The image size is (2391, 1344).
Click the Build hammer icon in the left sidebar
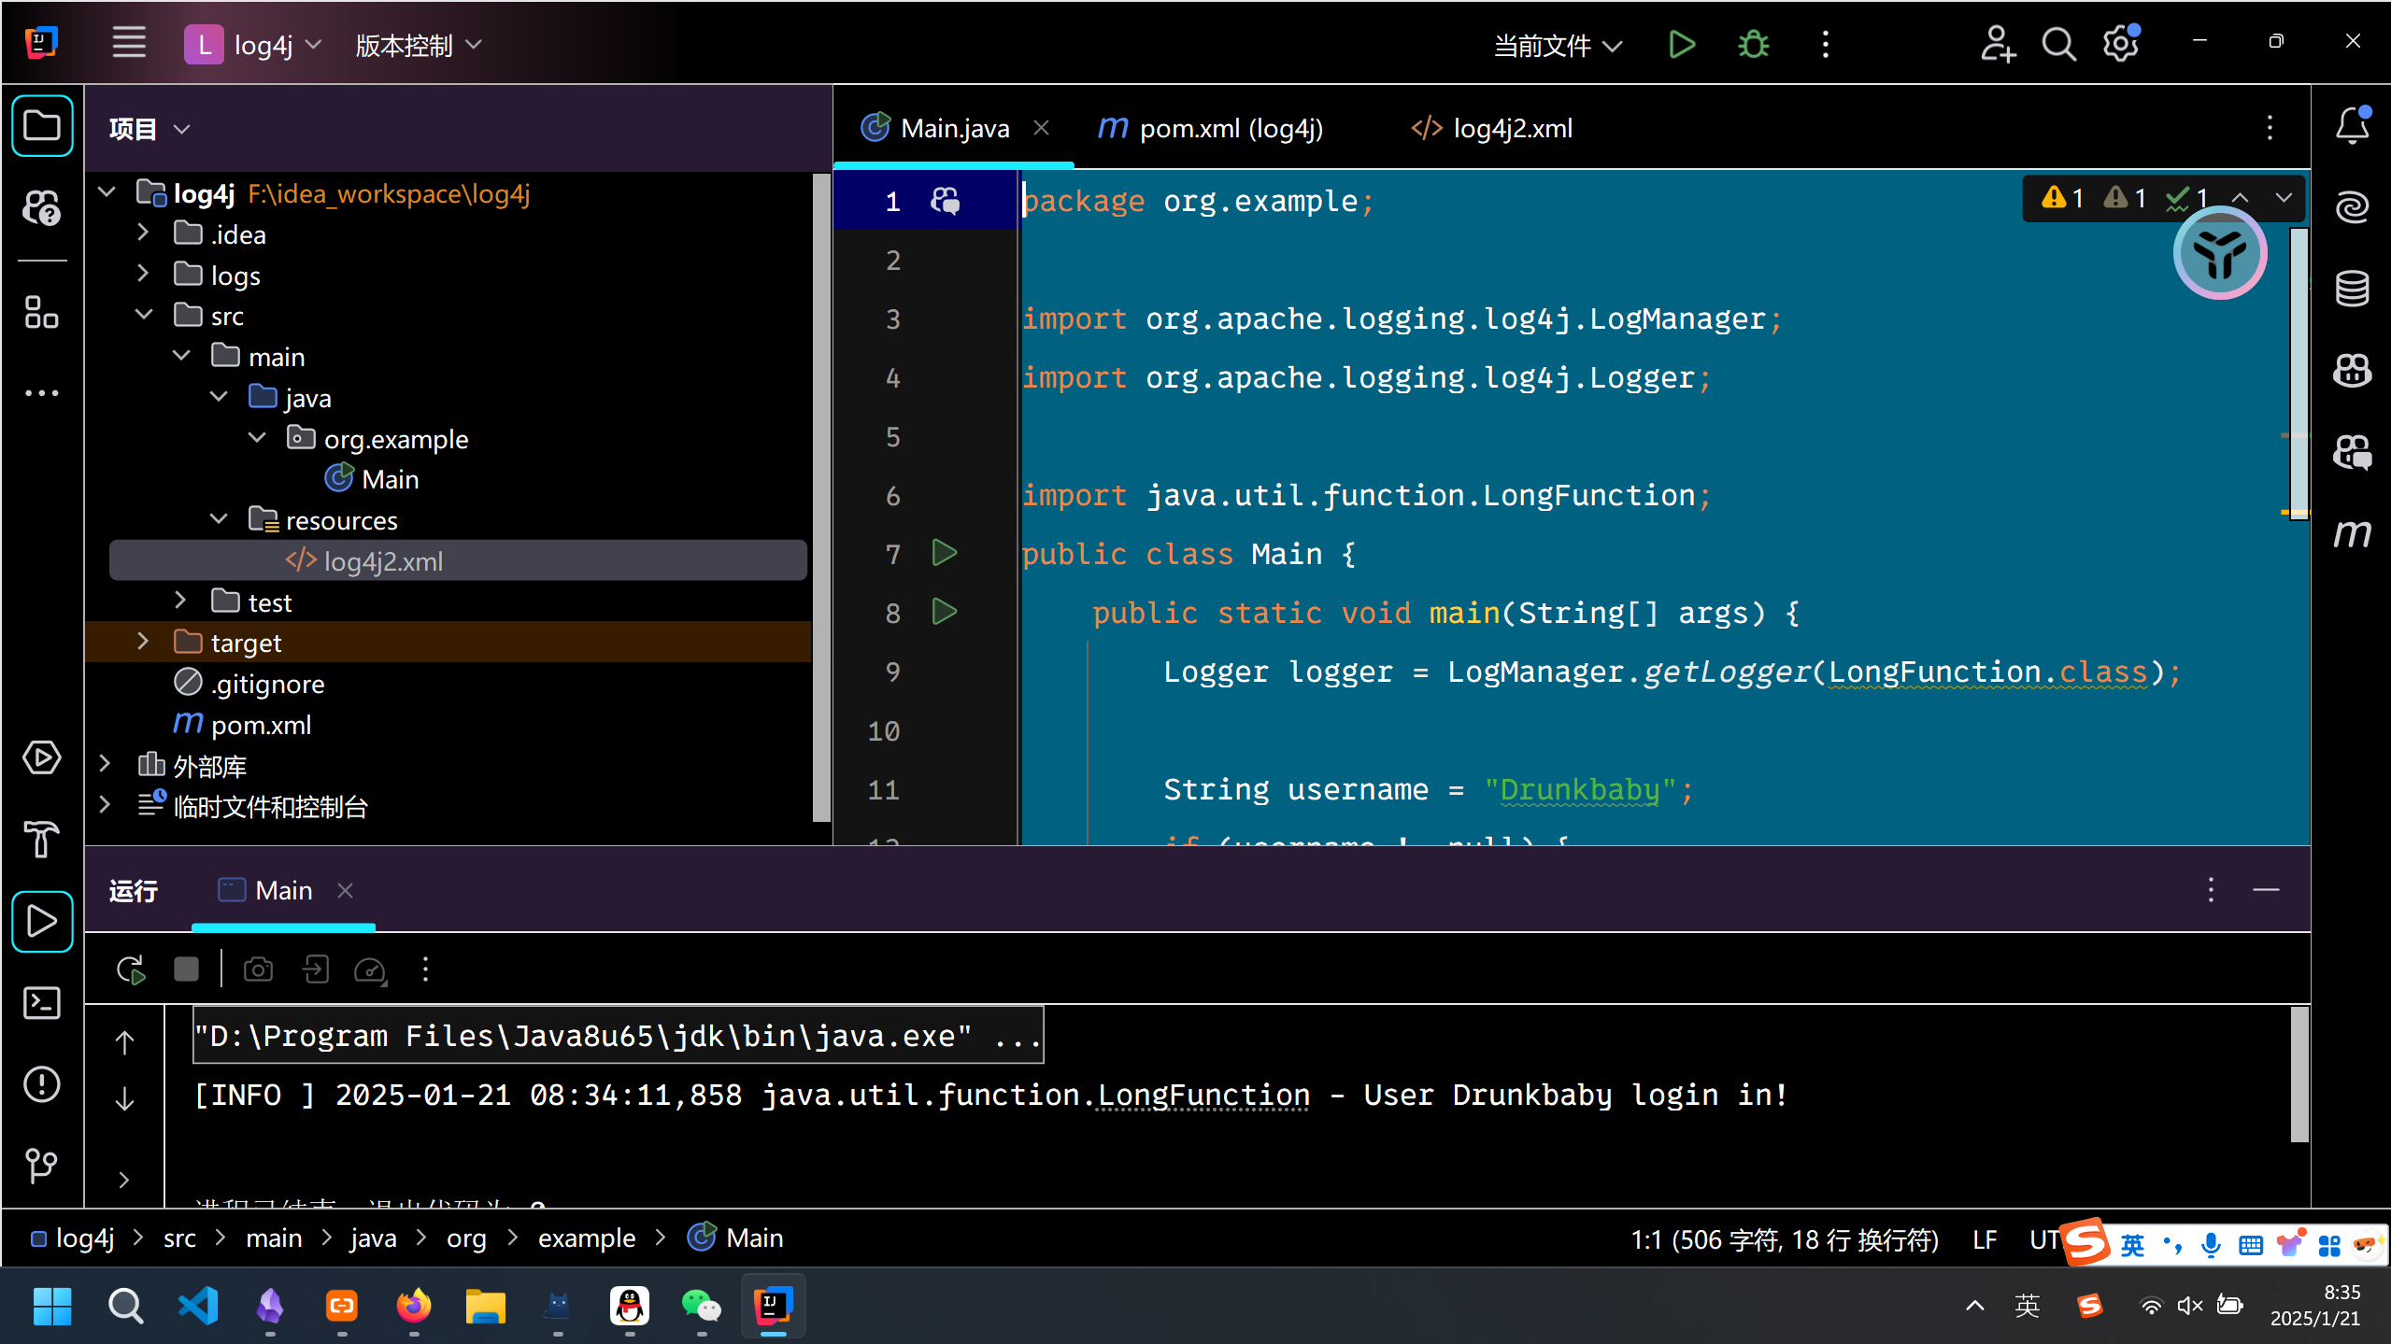tap(42, 838)
